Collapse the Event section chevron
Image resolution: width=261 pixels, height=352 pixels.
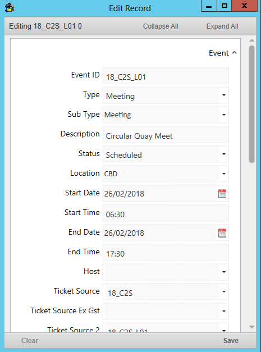tap(235, 53)
